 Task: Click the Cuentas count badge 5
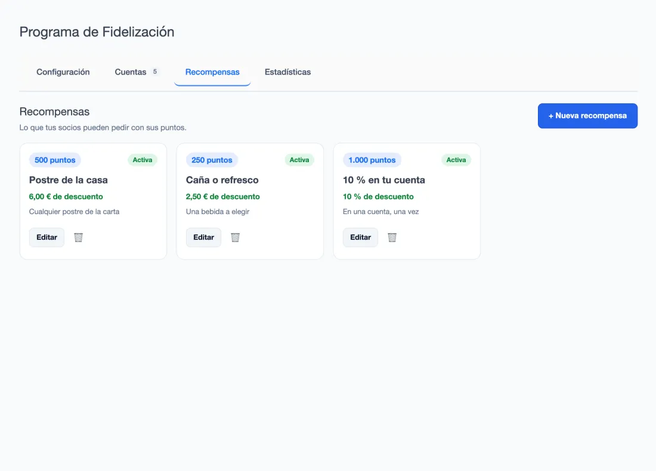coord(155,72)
